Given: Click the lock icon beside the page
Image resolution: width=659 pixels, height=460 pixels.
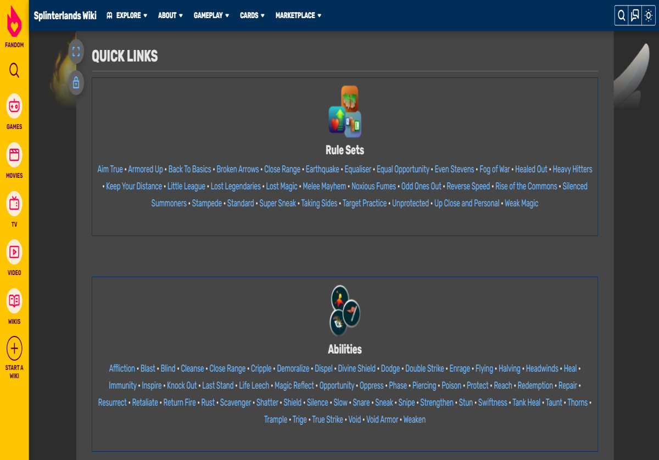Looking at the screenshot, I should 76,83.
